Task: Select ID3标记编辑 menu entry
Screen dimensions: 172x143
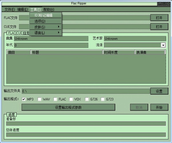Action: click(46, 15)
